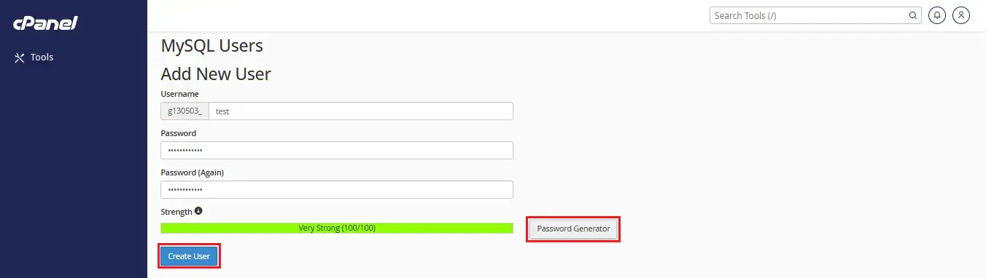Screen dimensions: 986x278
Task: Click the Strength label text
Action: coord(176,212)
